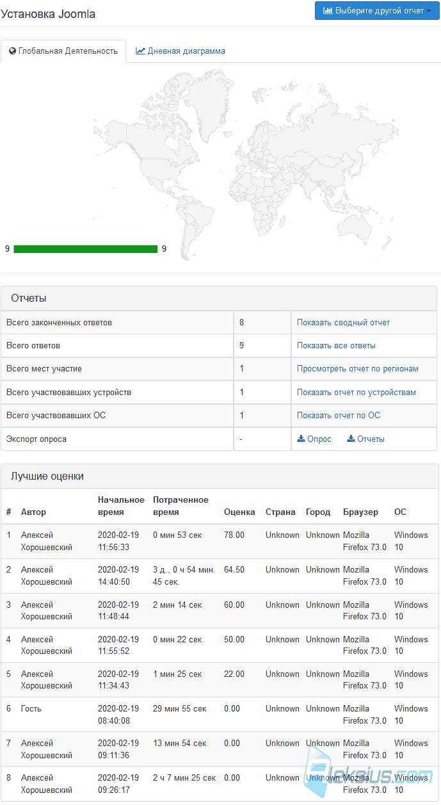Image resolution: width=441 pixels, height=805 pixels.
Task: Switch to the 'Дневная диаграмма' tab
Action: pos(180,51)
